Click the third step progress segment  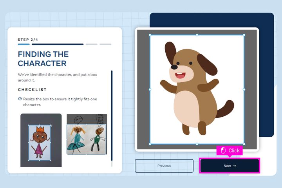[x=92, y=44]
